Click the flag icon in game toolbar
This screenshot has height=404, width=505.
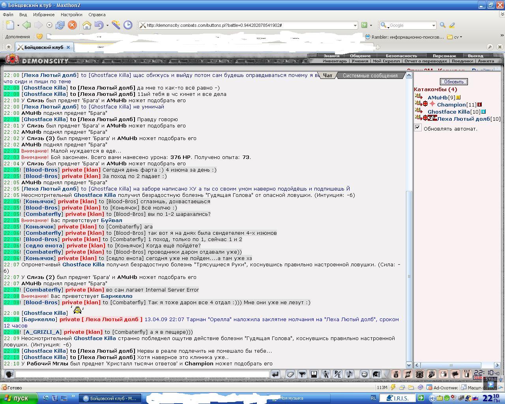pyautogui.click(x=455, y=374)
